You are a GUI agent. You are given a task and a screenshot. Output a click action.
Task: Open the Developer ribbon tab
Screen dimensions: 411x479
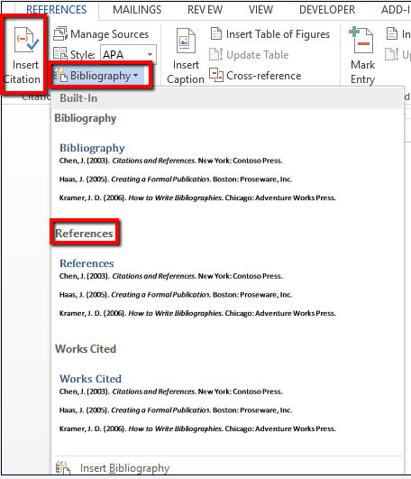(x=327, y=10)
